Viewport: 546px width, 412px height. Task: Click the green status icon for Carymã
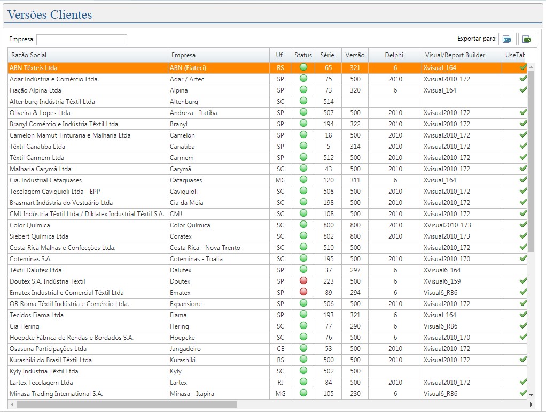click(303, 168)
